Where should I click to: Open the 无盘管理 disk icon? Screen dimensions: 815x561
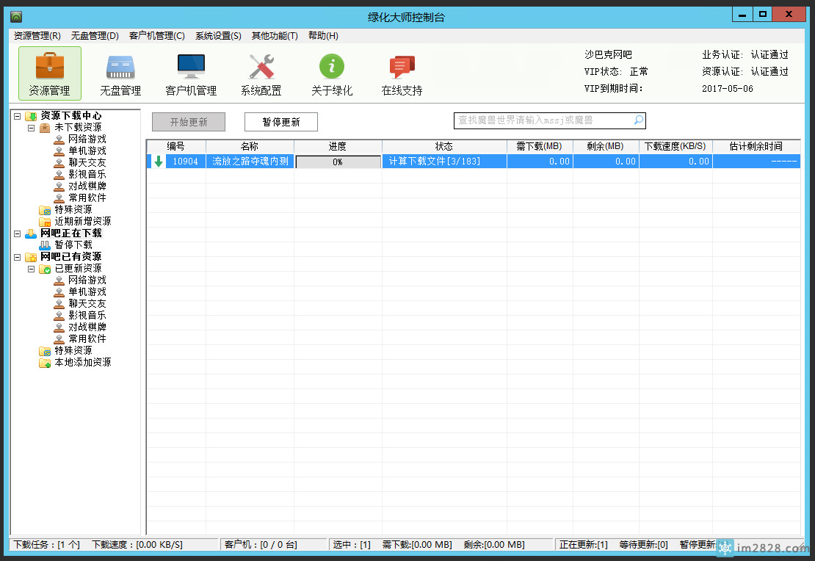120,67
